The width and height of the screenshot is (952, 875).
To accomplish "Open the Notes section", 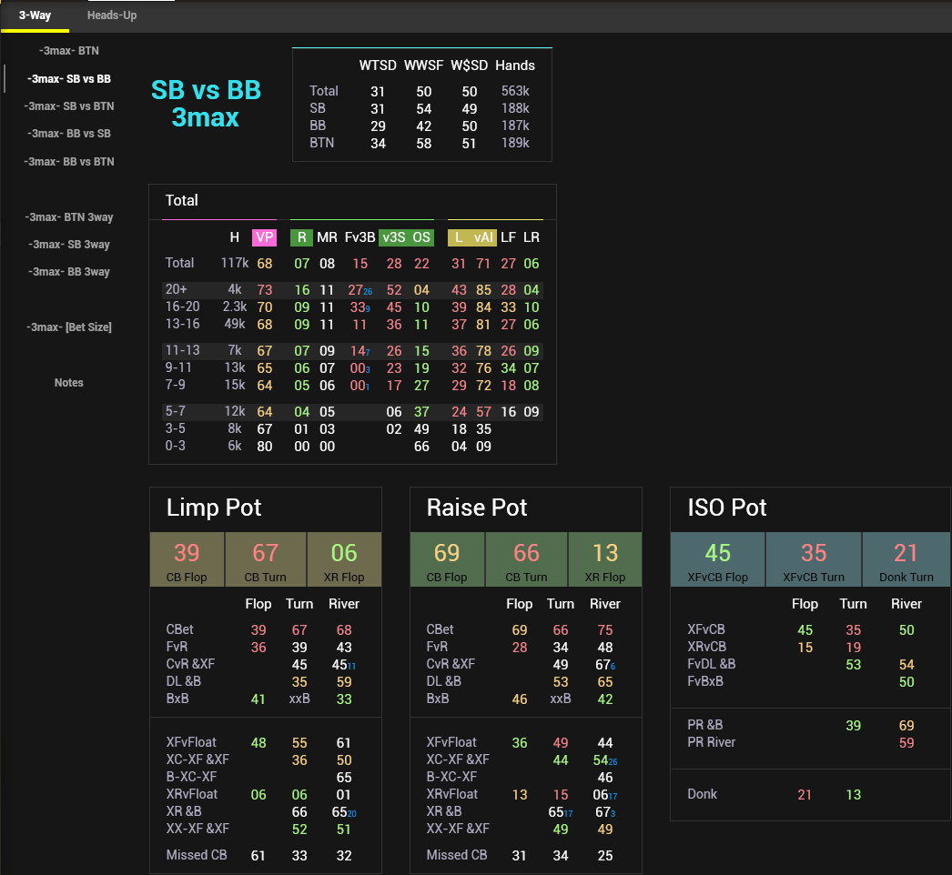I will 69,383.
